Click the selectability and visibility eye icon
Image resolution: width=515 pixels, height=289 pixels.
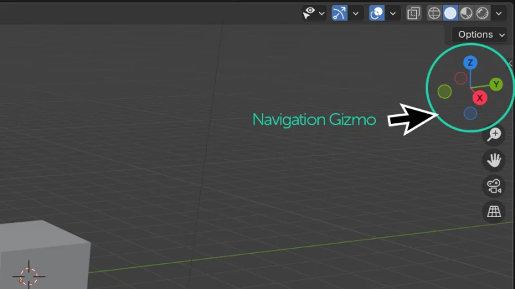coord(309,13)
